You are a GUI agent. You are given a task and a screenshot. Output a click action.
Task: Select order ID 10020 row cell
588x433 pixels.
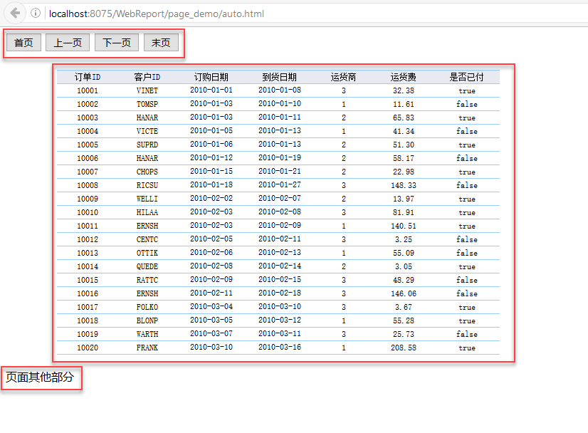pyautogui.click(x=88, y=348)
